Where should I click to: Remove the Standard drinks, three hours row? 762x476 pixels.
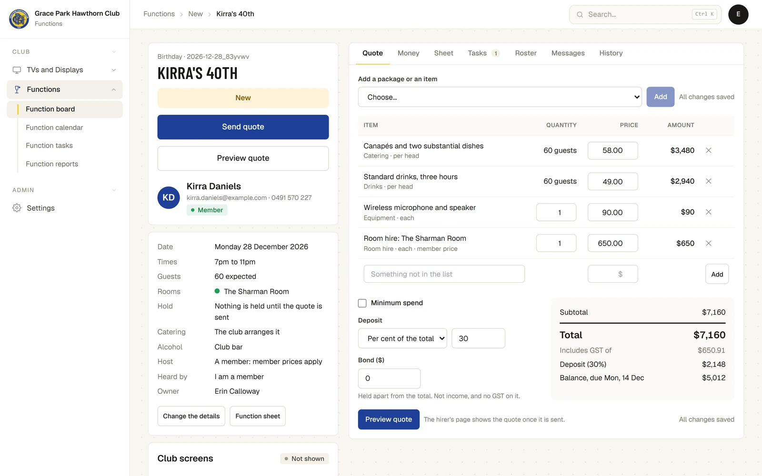click(x=709, y=181)
